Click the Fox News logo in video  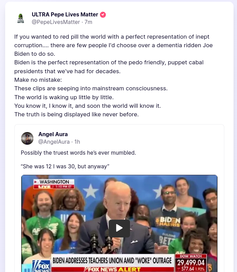coord(41,265)
